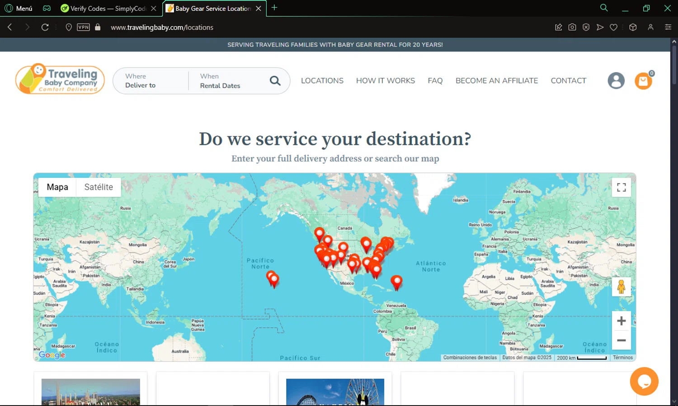Click the Google logo on the map
Screen dimensions: 678x406
pos(52,355)
